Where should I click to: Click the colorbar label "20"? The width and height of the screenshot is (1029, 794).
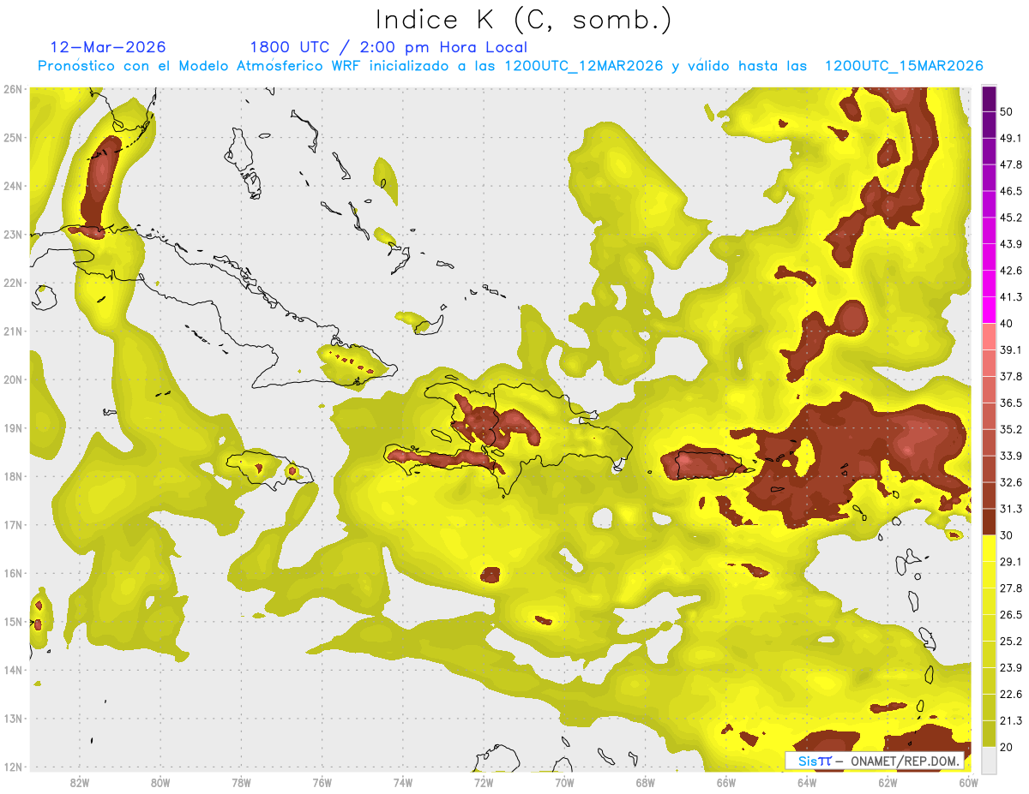(x=1007, y=748)
